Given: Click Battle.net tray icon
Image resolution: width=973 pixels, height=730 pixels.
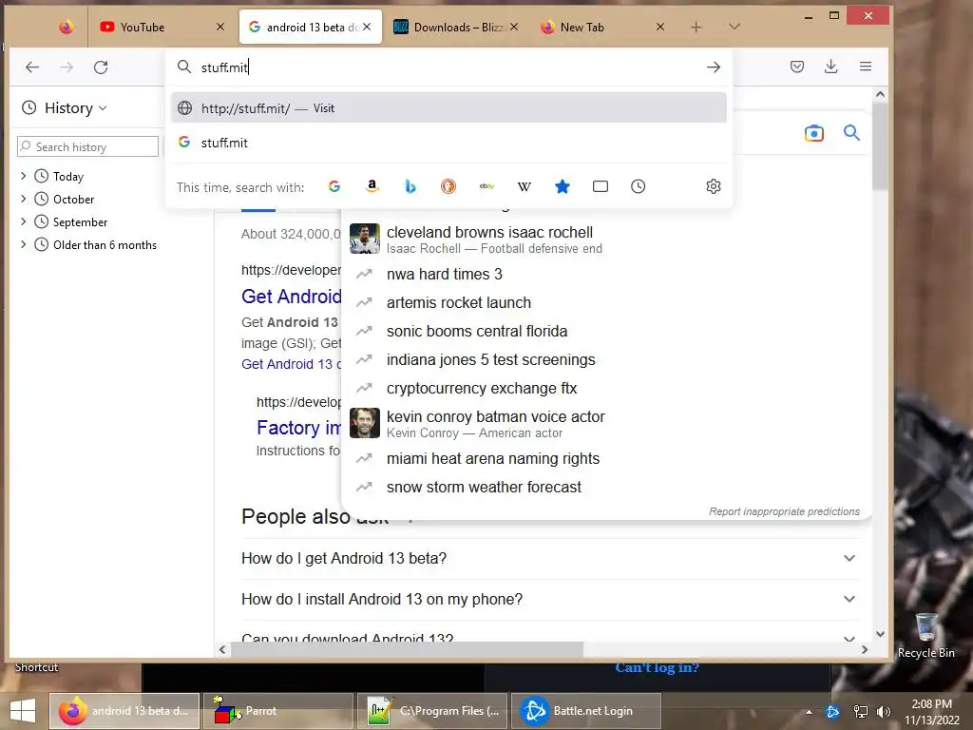Looking at the screenshot, I should coord(832,712).
